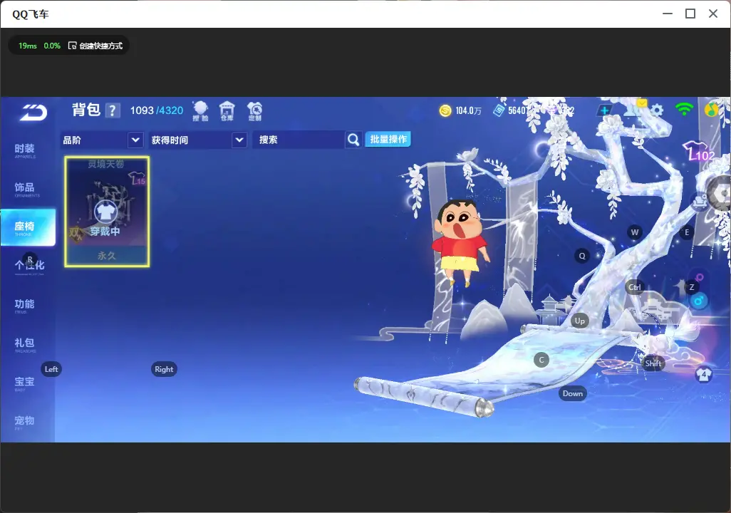Click the 穿戴中 wearing shirt icon
This screenshot has height=513, width=731.
click(x=106, y=212)
